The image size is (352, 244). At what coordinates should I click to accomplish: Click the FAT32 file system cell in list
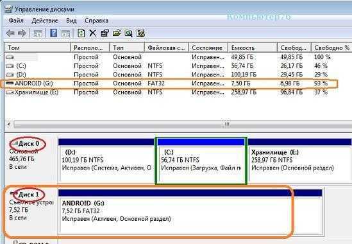click(x=156, y=83)
